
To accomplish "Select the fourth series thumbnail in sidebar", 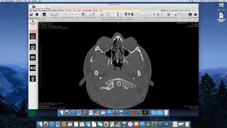I will pyautogui.click(x=33, y=68).
